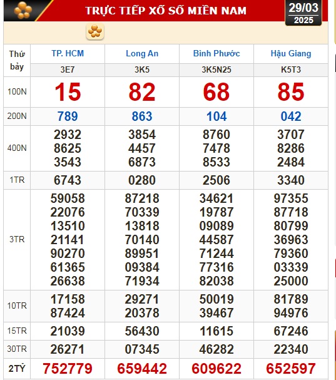
Task: Click 400N result 8286
Action: (x=291, y=148)
